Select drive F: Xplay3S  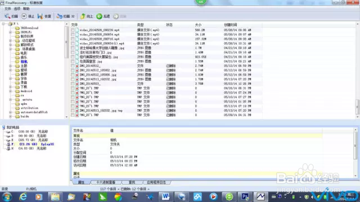pyautogui.click(x=30, y=144)
